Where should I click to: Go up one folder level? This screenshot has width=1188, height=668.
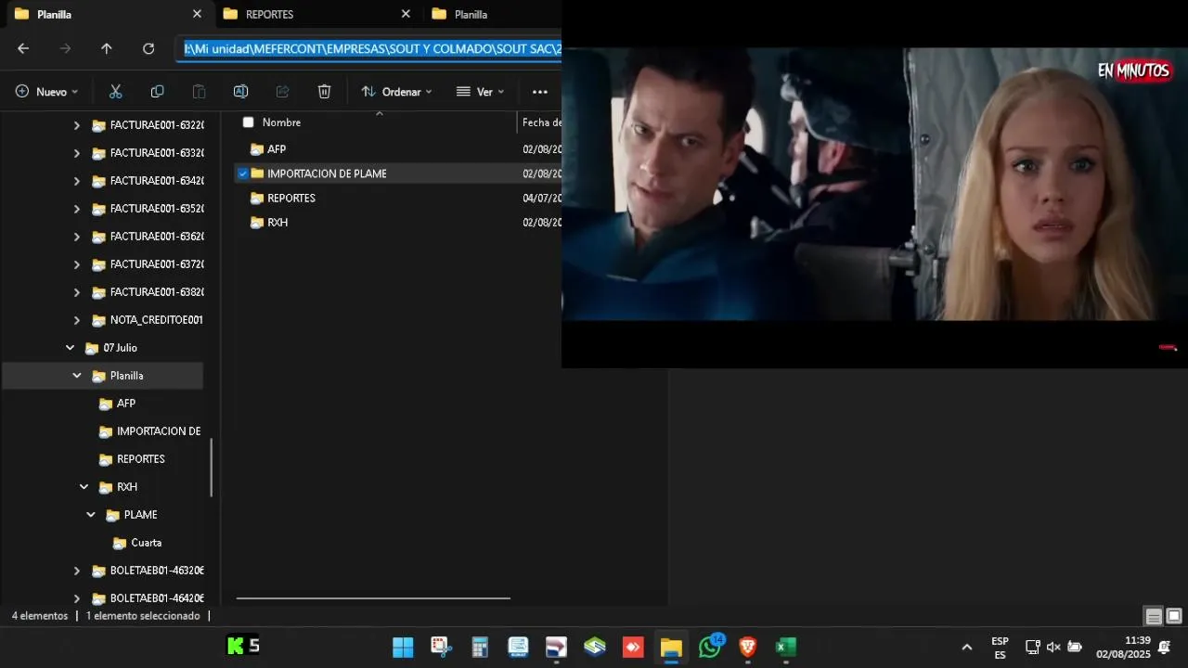click(x=107, y=49)
